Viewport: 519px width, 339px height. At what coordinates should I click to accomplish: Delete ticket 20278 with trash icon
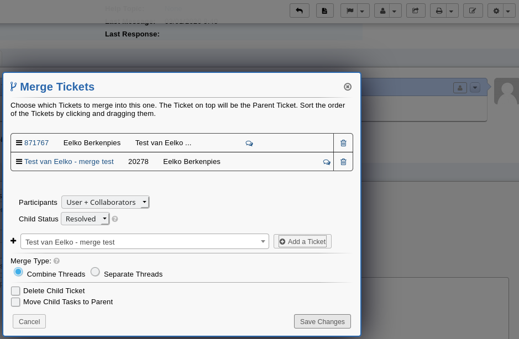344,162
